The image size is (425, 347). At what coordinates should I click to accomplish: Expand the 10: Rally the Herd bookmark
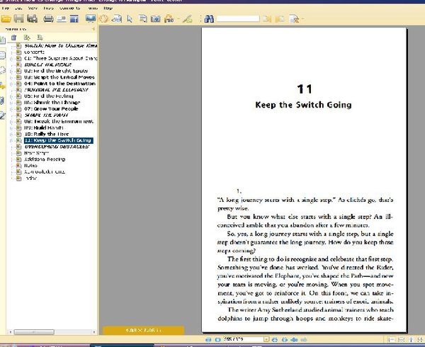click(x=11, y=134)
